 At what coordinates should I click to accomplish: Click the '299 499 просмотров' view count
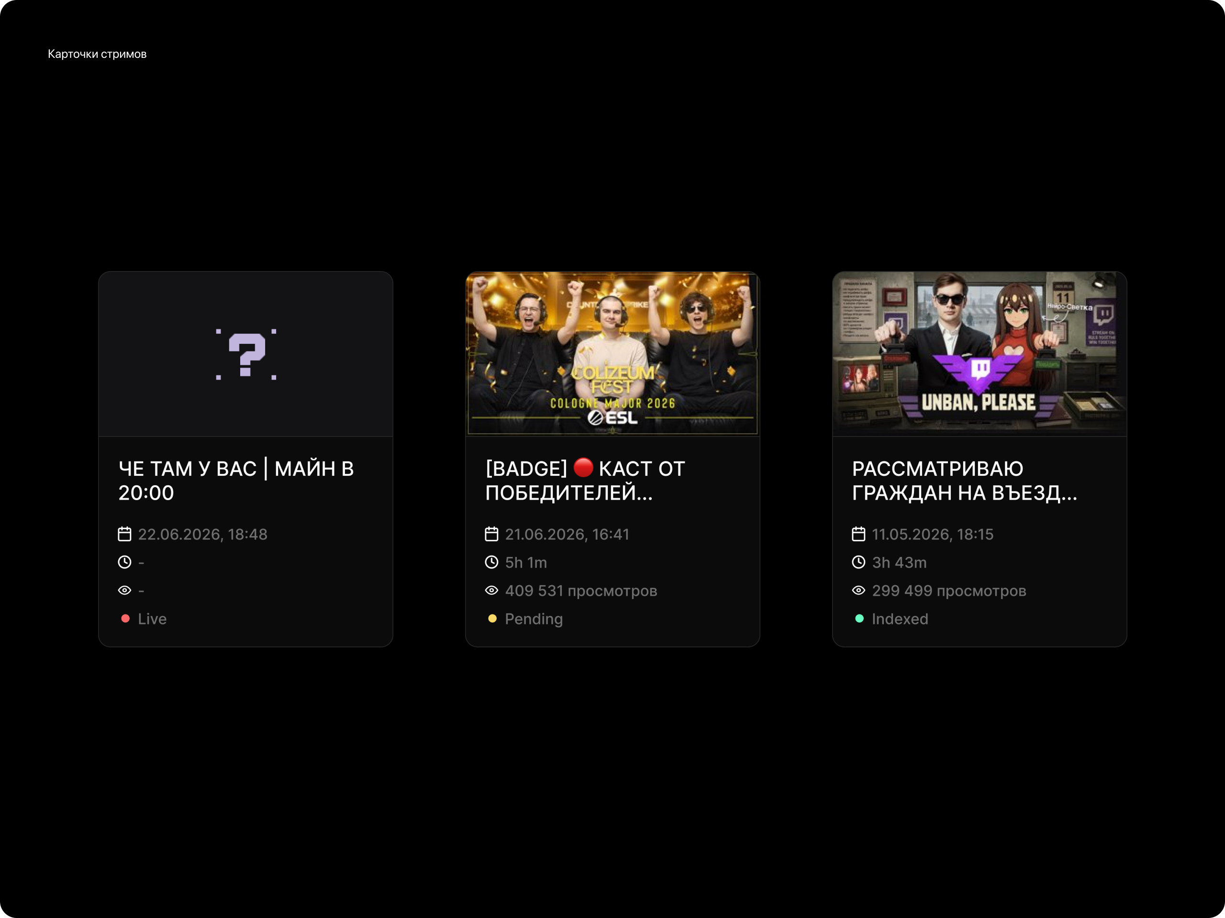pos(949,591)
